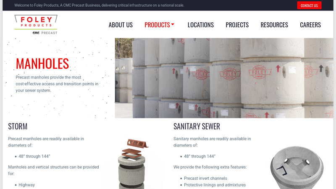
Task: Click Protective linings and admixtures item
Action: pos(215,185)
